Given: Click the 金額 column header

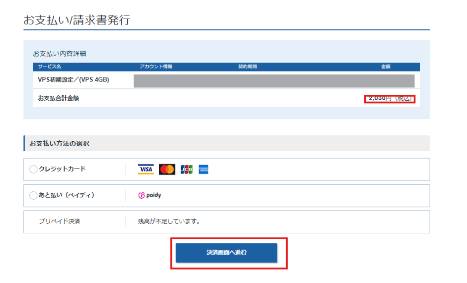Looking at the screenshot, I should 386,67.
